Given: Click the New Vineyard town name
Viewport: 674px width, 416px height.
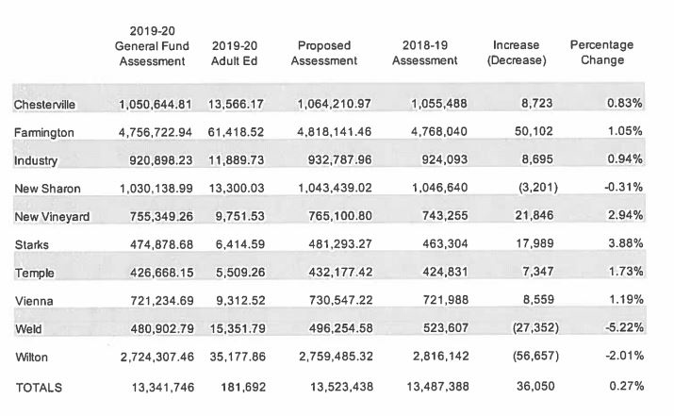Looking at the screenshot, I should (x=52, y=217).
